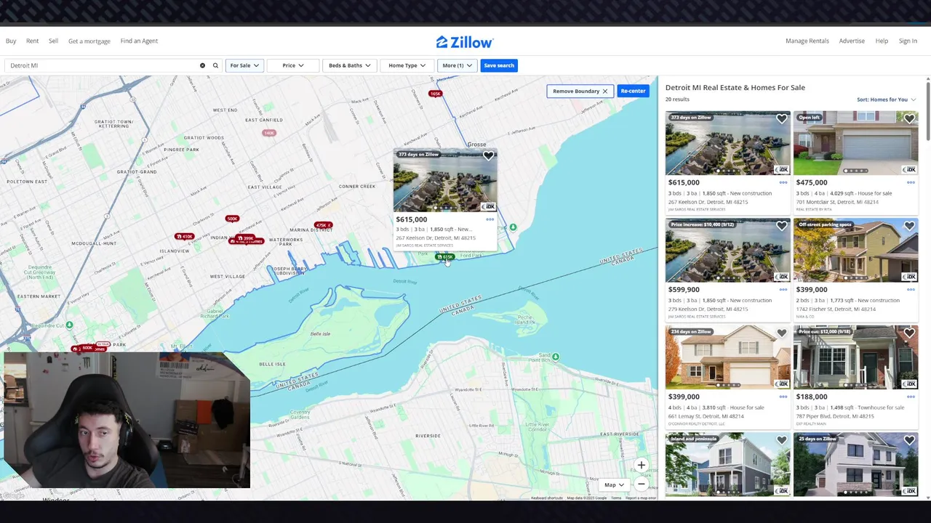This screenshot has width=931, height=523.
Task: Open more options for $615,000 list card
Action: tap(783, 182)
